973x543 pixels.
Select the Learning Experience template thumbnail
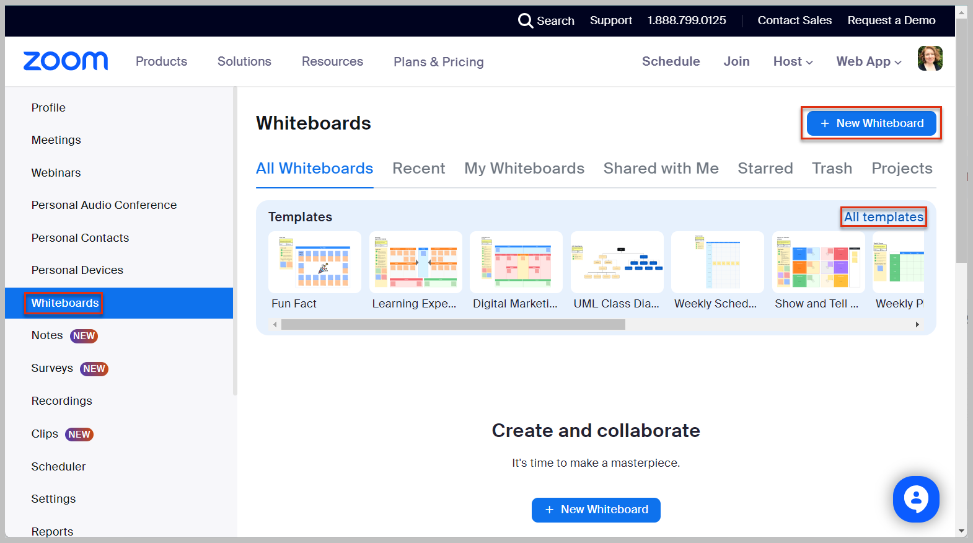[416, 262]
